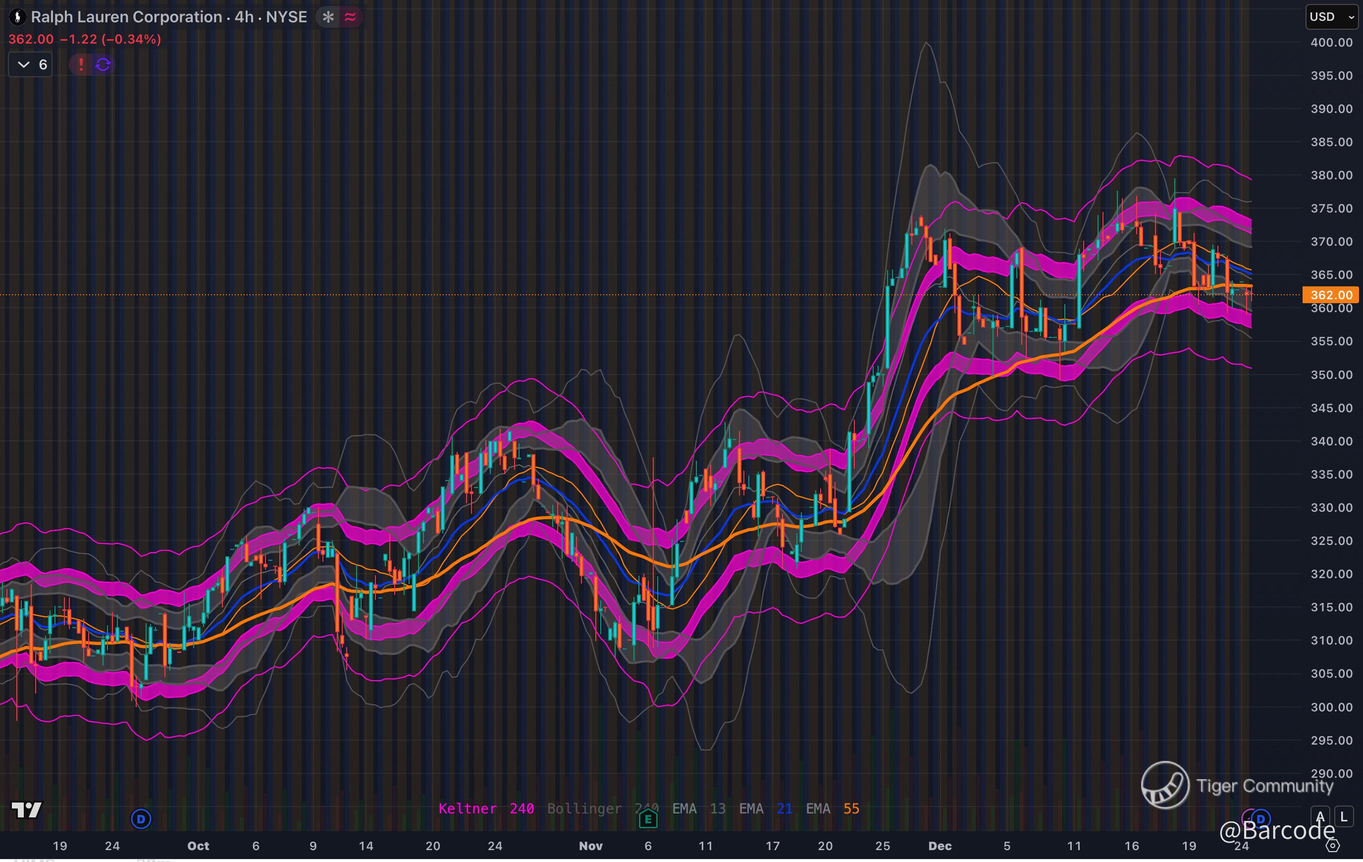The height and width of the screenshot is (862, 1363).
Task: Click the red exclamation warning icon
Action: pyautogui.click(x=81, y=64)
